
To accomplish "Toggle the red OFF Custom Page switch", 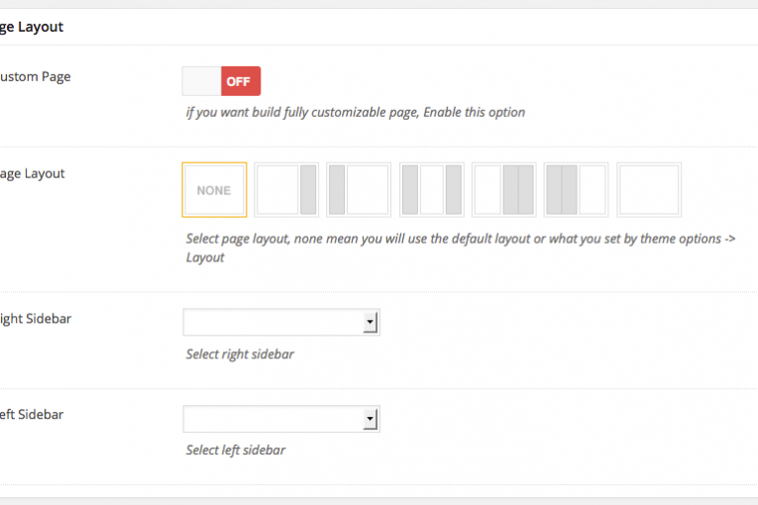I will coord(241,81).
